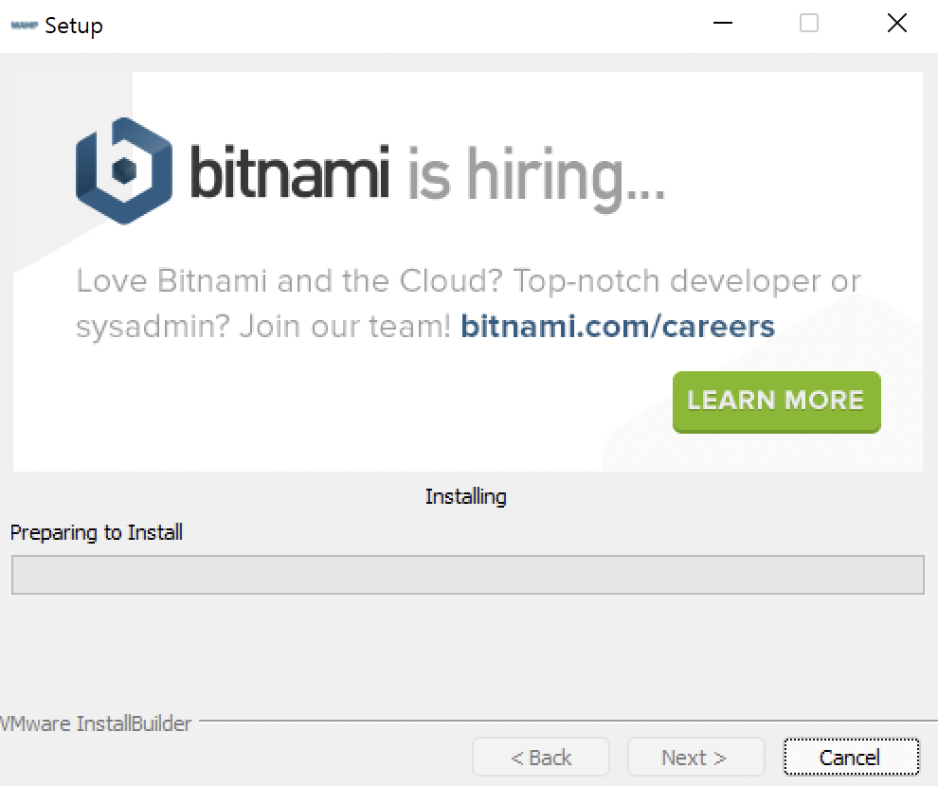The image size is (938, 786).
Task: Click the 'Love Bitnami and the Cloud?' text
Action: [290, 281]
